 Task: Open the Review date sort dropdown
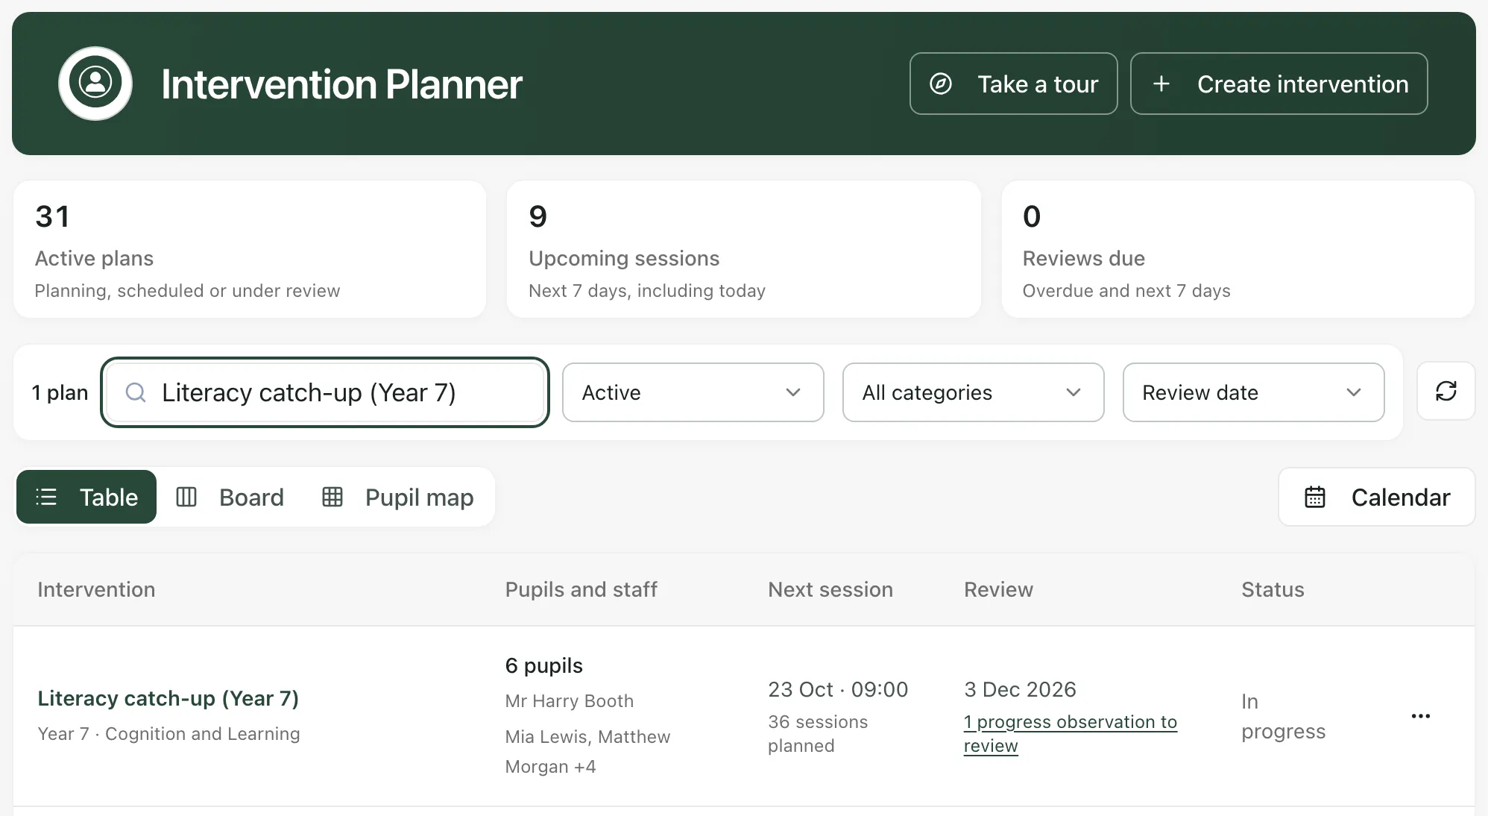1253,392
